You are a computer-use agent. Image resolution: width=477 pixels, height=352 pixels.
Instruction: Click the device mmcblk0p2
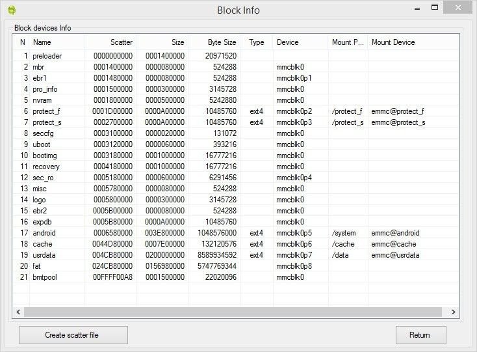coord(294,111)
